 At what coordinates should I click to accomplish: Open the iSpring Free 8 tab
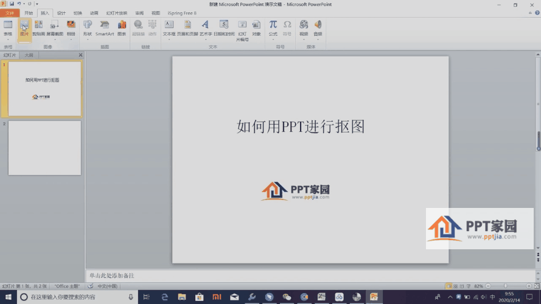click(x=182, y=13)
